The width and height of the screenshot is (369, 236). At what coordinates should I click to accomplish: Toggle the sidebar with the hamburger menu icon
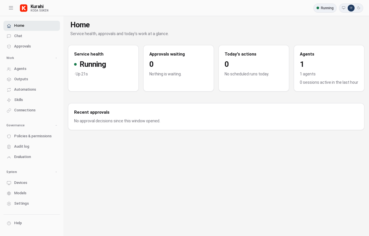point(11,8)
